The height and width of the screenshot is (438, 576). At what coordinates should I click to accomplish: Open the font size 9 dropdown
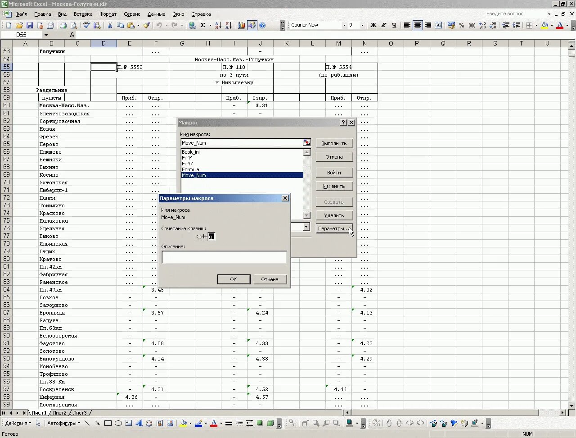[362, 25]
